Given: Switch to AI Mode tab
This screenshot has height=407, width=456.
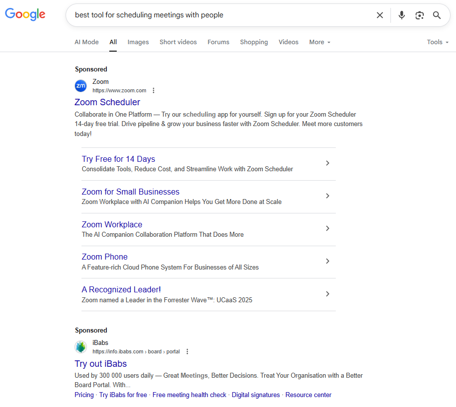Looking at the screenshot, I should [x=86, y=42].
